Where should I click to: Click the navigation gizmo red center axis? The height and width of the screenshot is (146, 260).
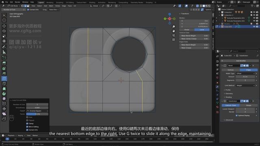pos(170,19)
